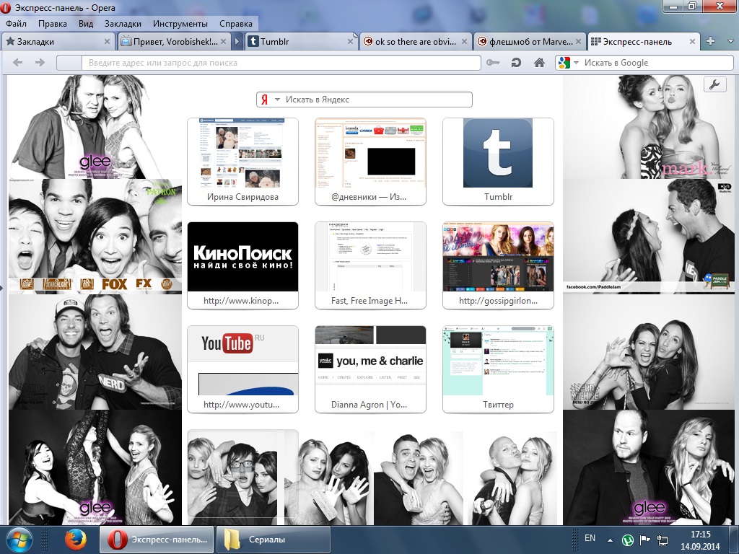
Task: Reload the current page
Action: 516,63
